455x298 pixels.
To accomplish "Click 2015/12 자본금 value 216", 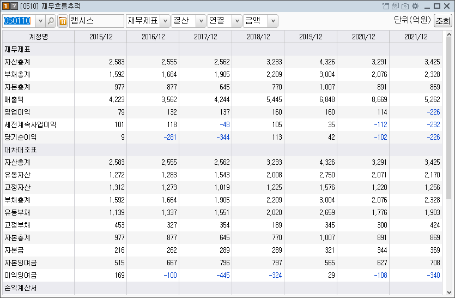I will click(x=119, y=251).
